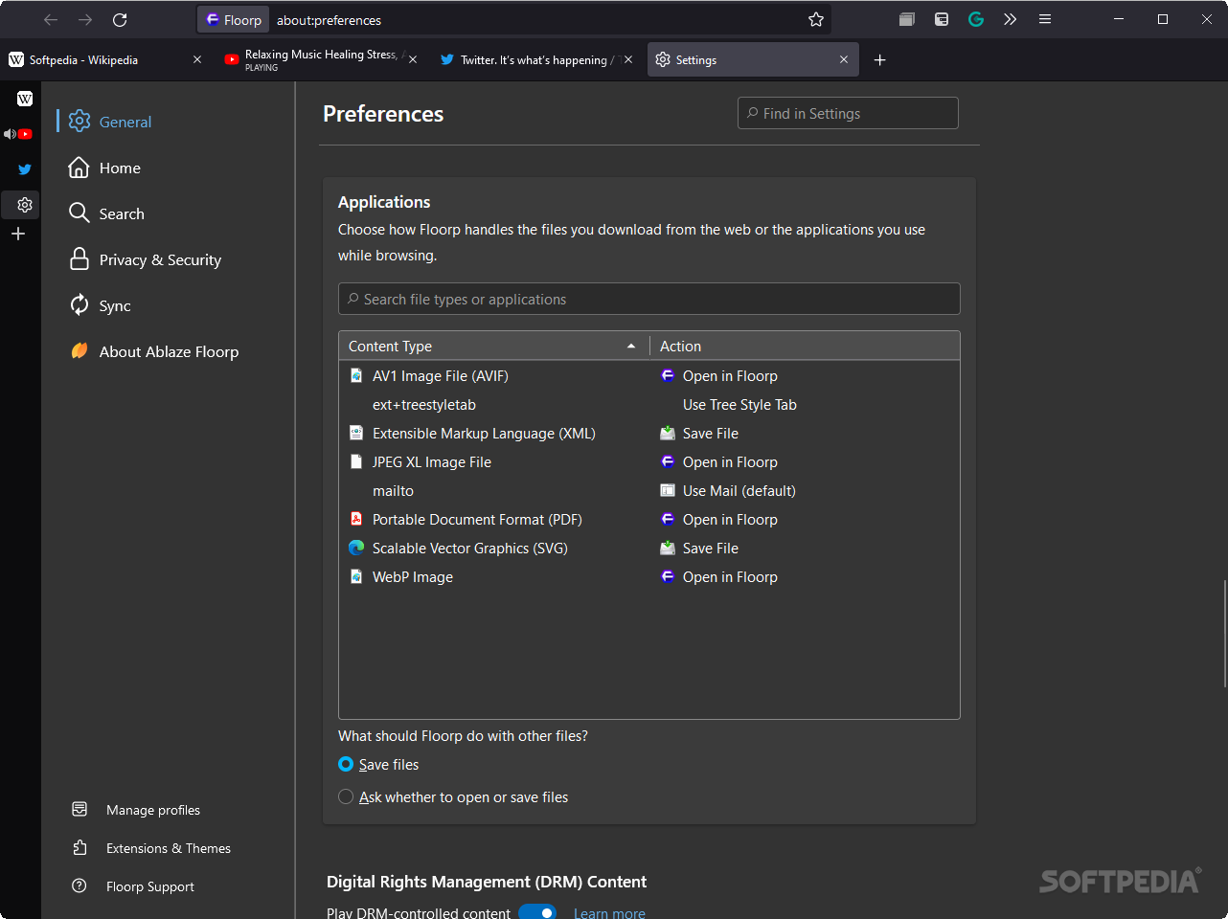Select Scalable Vector Graphics (SVG) row
Image resolution: width=1228 pixels, height=919 pixels.
pyautogui.click(x=649, y=549)
